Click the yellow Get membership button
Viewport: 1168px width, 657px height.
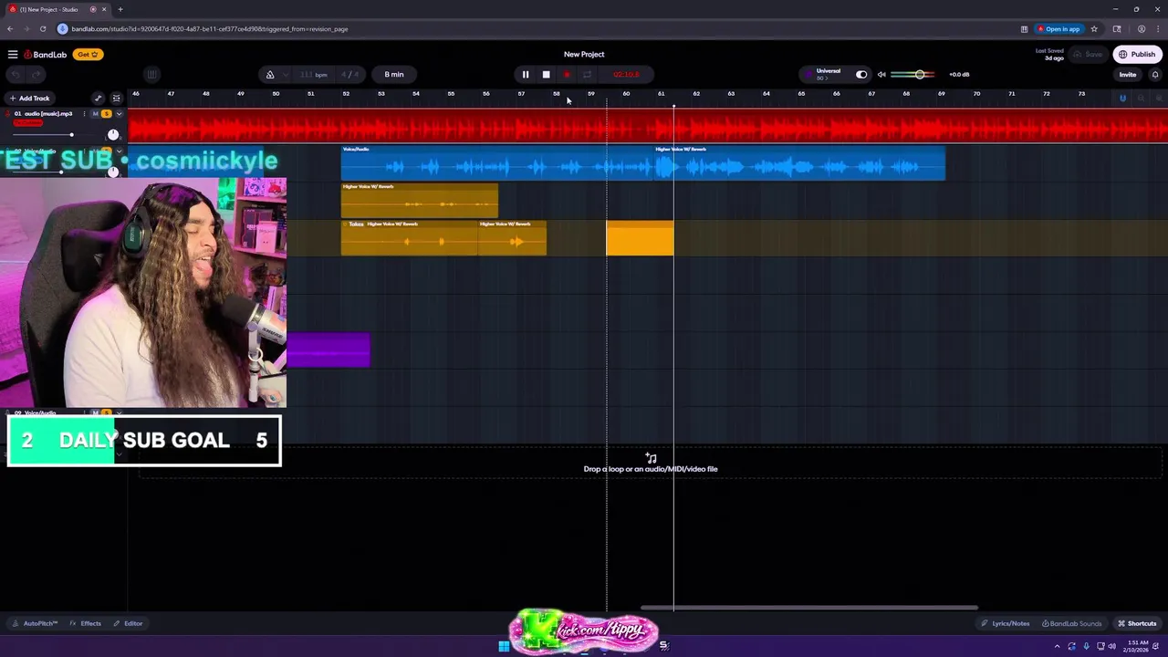click(x=87, y=55)
